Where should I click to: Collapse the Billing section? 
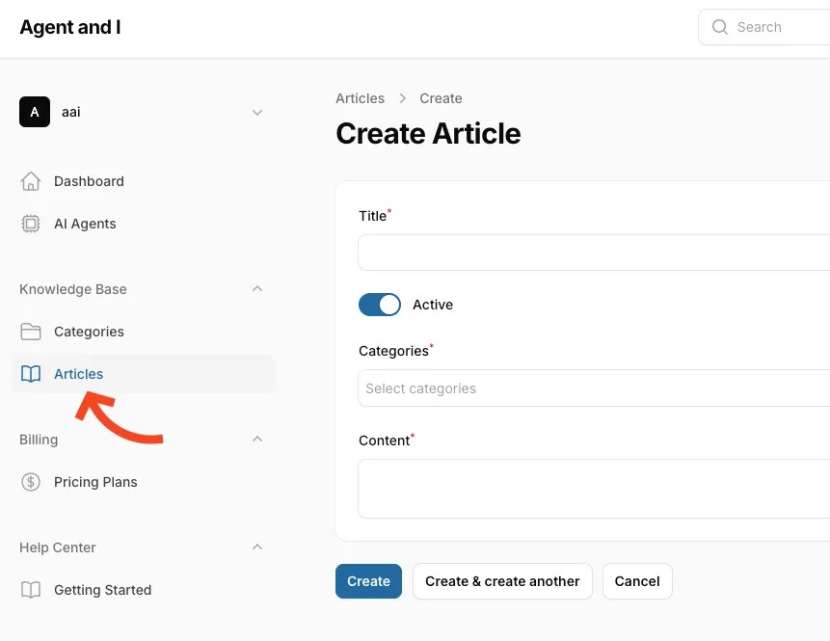(257, 440)
